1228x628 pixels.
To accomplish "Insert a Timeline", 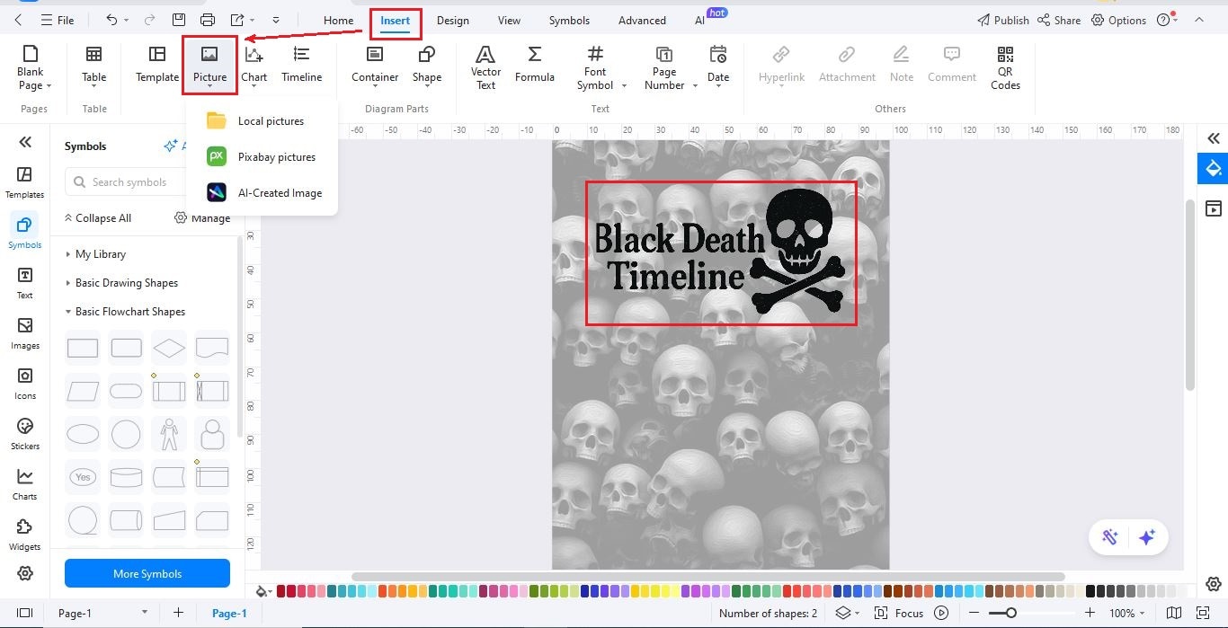I will [301, 65].
